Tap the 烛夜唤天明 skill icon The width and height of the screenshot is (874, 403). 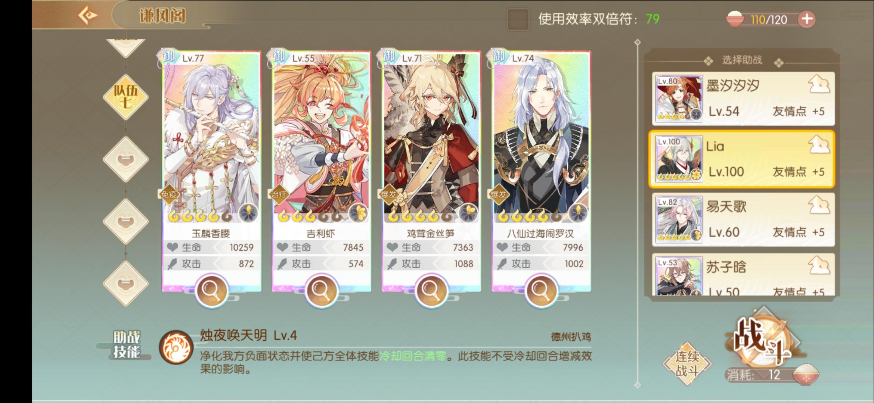tap(176, 347)
